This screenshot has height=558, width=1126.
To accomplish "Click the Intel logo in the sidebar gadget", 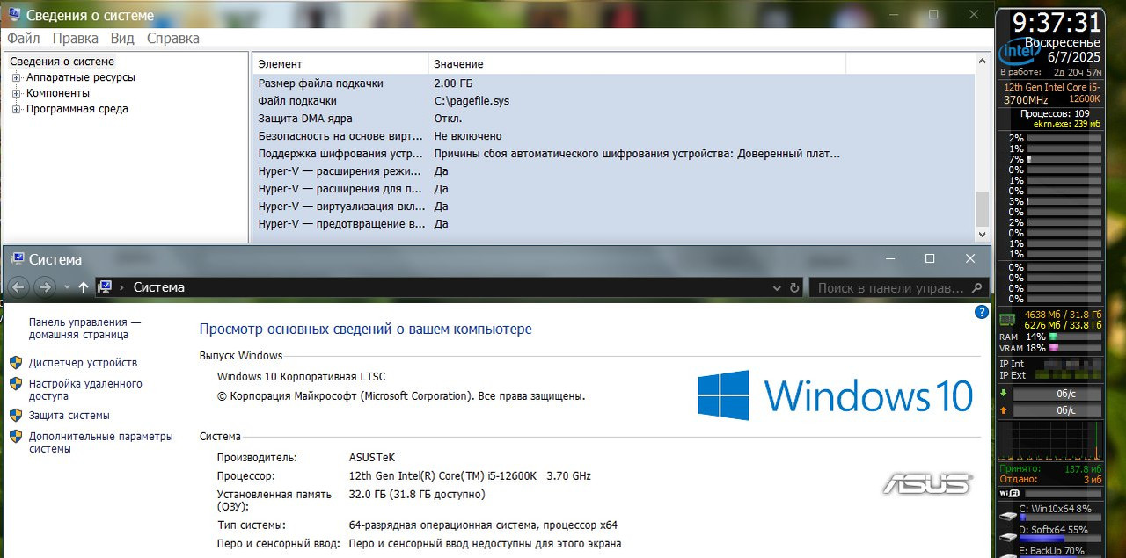I will click(1019, 51).
